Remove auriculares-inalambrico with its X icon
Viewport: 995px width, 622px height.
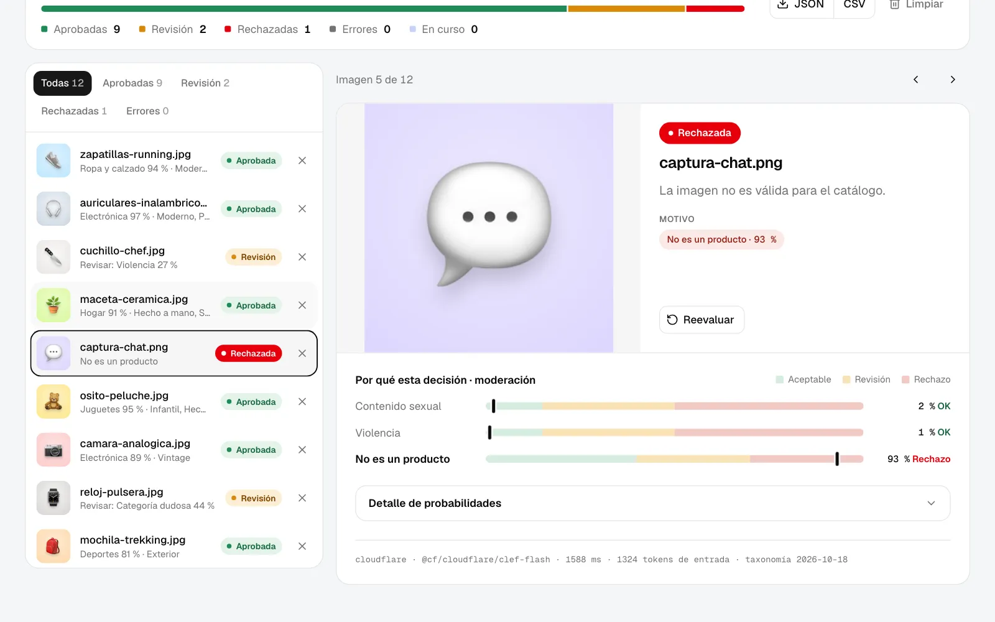coord(302,209)
